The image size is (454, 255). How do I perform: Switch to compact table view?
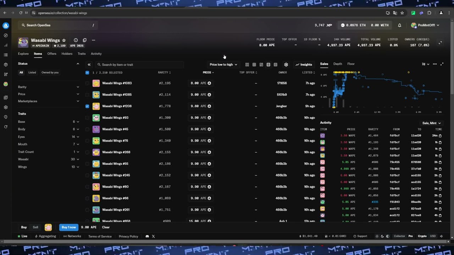coord(276,64)
